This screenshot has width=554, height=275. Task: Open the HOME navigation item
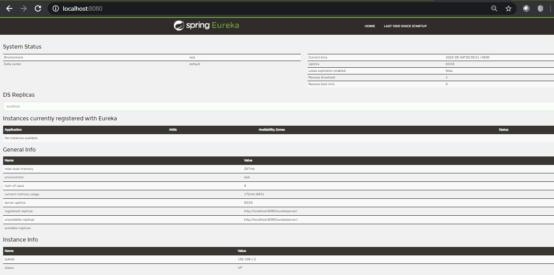pyautogui.click(x=369, y=26)
